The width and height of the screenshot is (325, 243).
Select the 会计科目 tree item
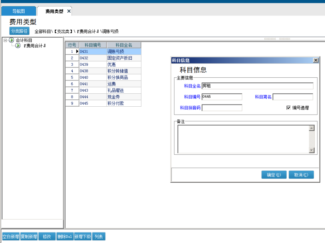[24, 40]
